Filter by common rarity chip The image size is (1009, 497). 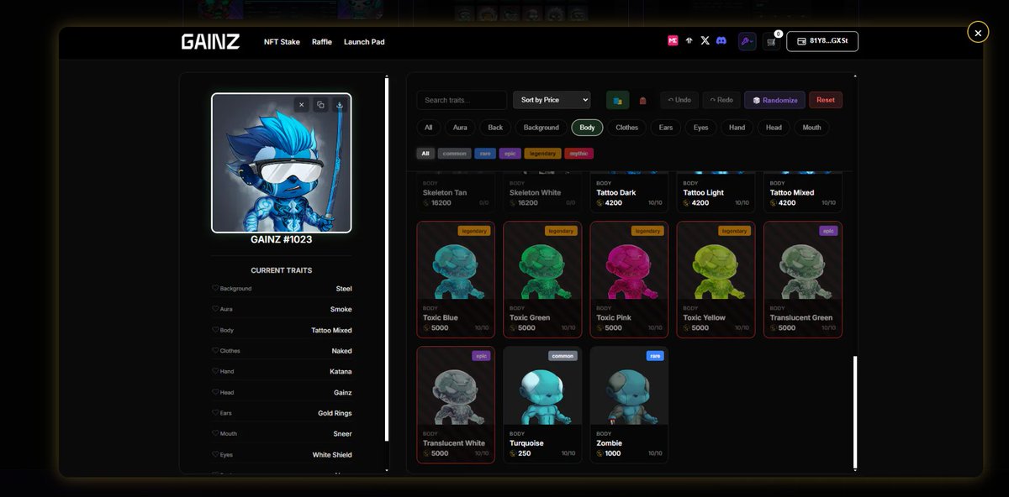point(454,154)
